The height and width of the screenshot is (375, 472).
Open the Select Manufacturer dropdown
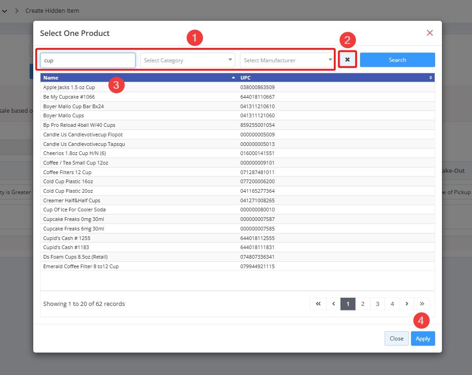click(x=287, y=60)
